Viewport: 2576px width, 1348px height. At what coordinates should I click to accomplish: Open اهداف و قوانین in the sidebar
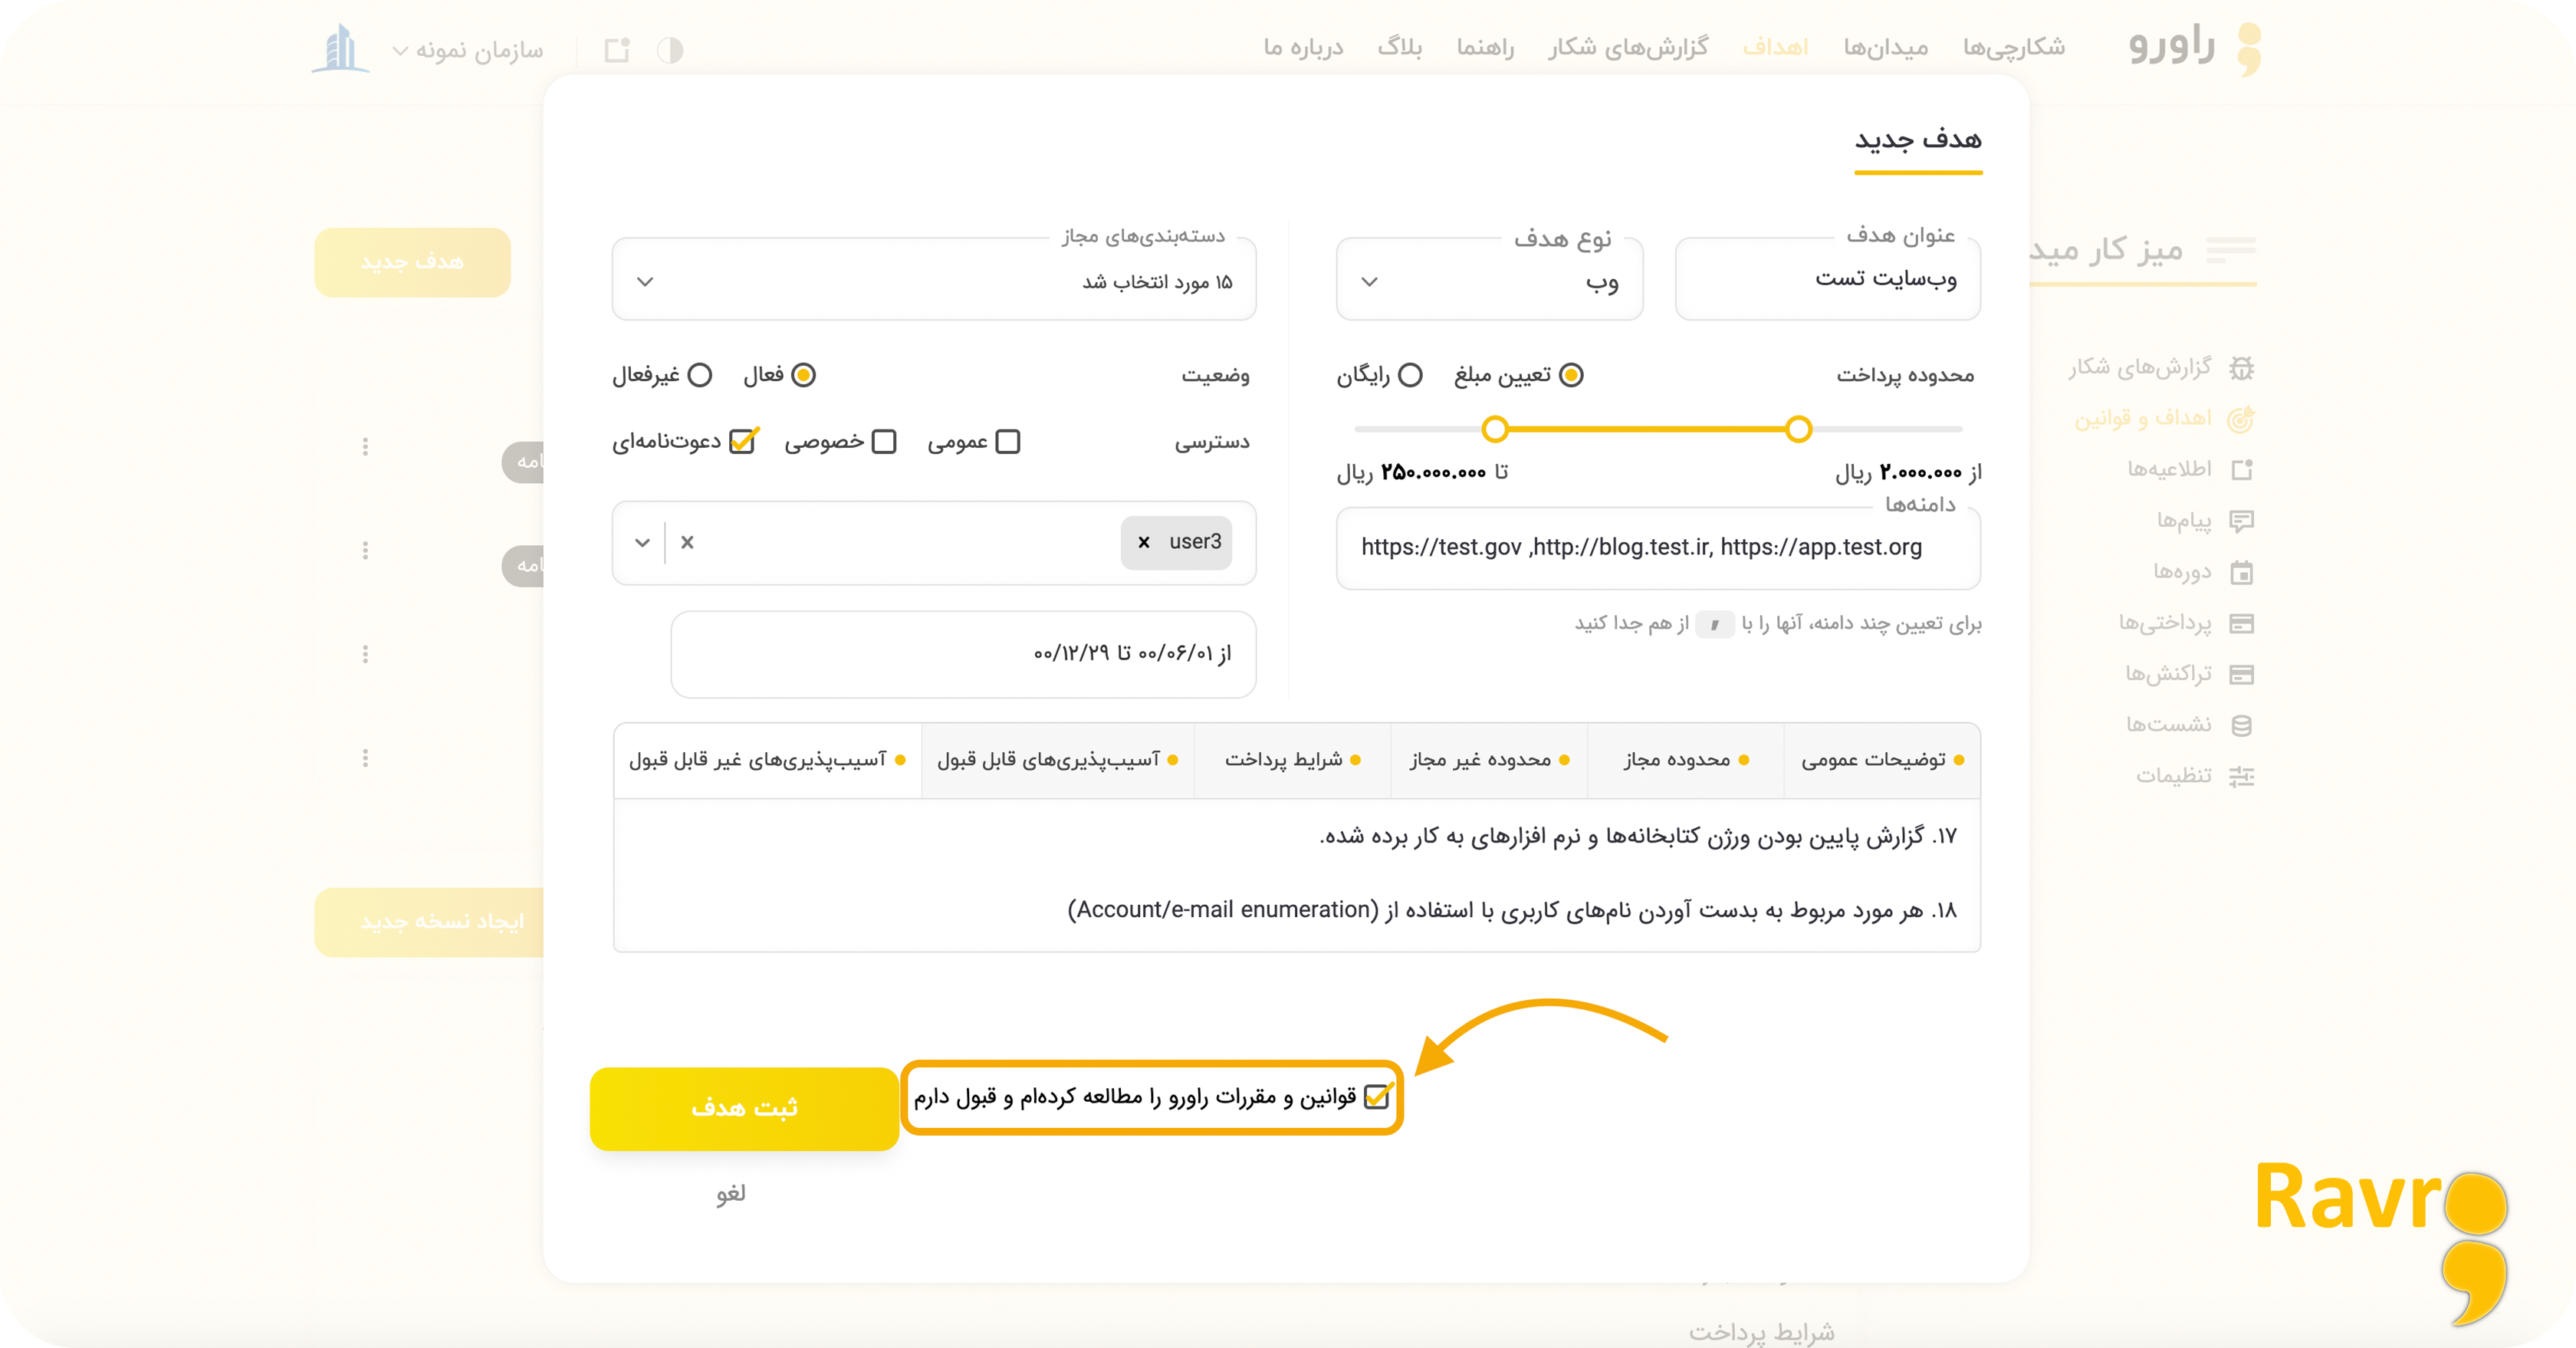2143,418
